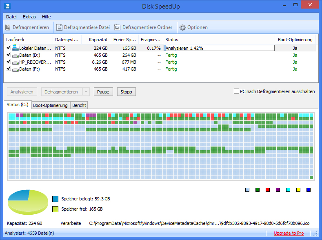The height and width of the screenshot is (240, 322).
Task: Click the Analysieren 1.42% progress bar
Action: pos(219,48)
